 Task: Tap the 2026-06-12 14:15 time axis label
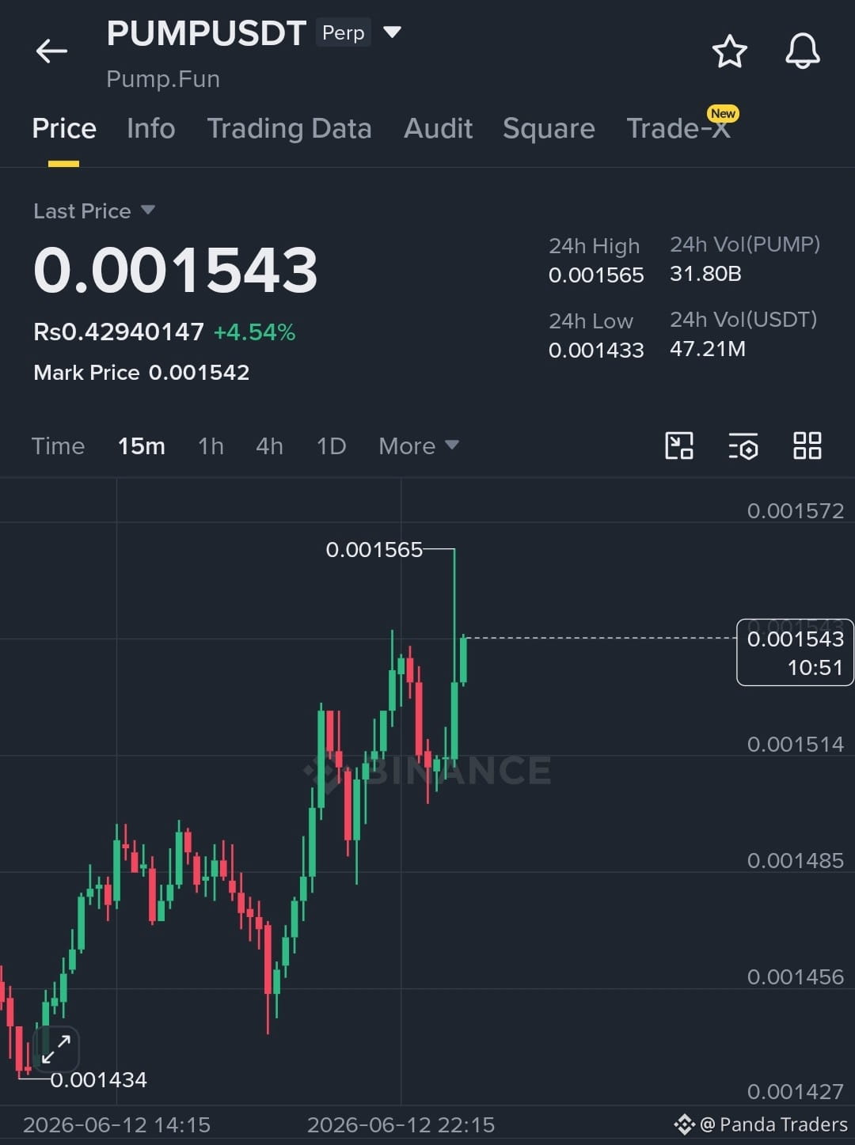116,1124
